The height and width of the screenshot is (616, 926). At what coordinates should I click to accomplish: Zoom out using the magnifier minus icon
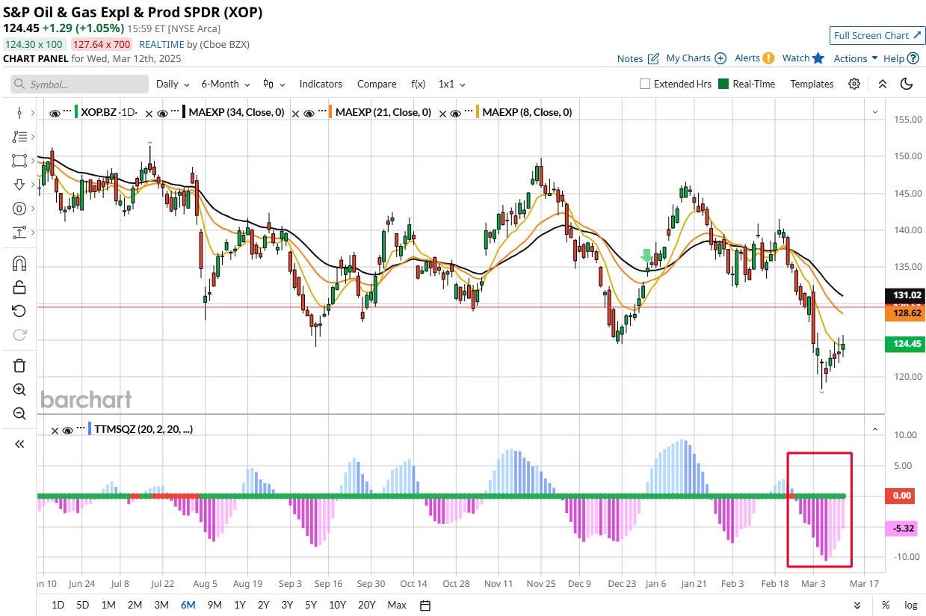tap(19, 413)
